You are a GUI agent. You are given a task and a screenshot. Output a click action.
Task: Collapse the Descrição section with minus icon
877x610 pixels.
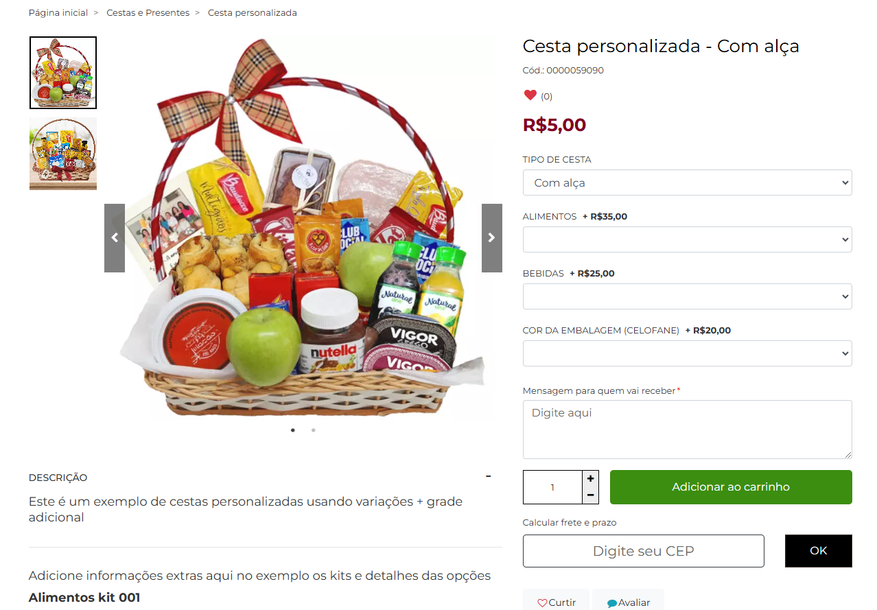tap(488, 476)
